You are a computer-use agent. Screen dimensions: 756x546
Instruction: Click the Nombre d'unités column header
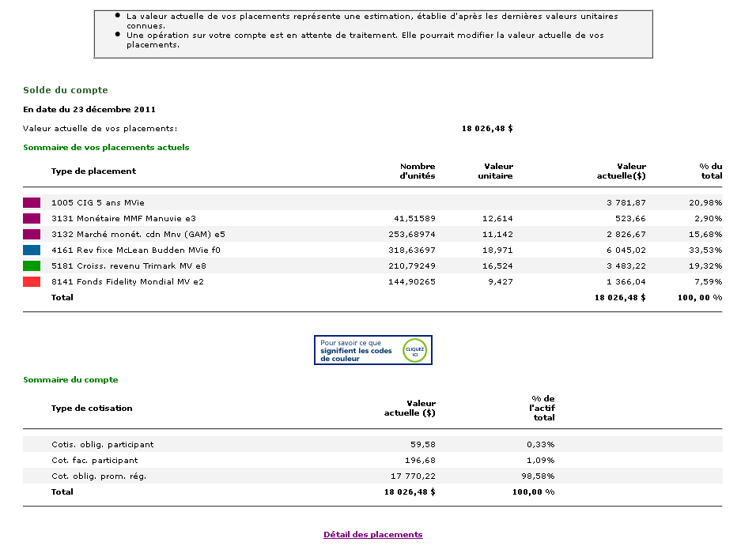(417, 171)
